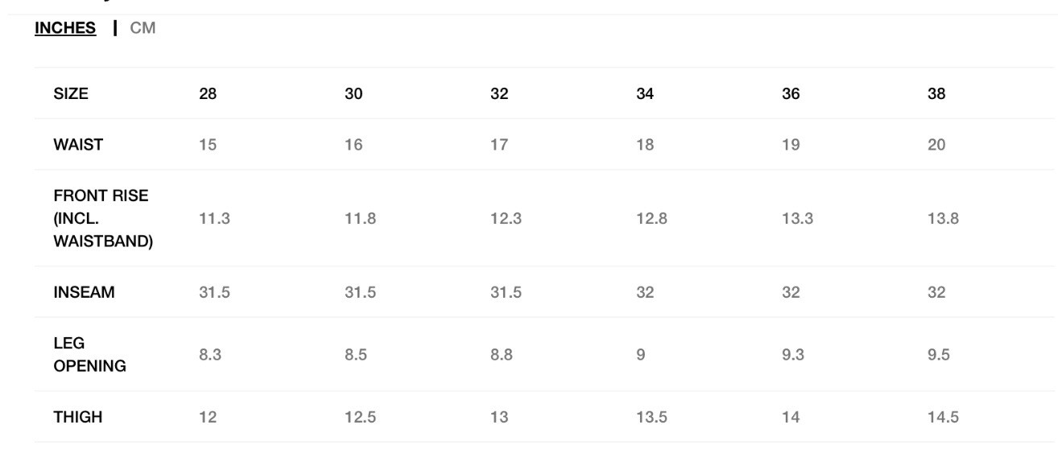This screenshot has height=466, width=1058.
Task: Click waist value 15 for size 28
Action: 208,145
